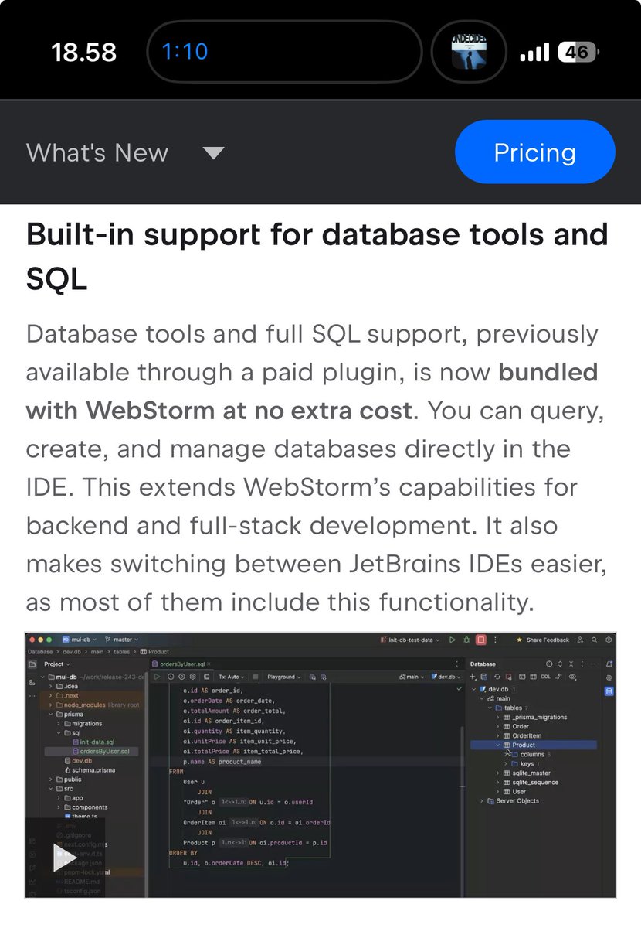Click the Product breadcrumb in navigation bar
This screenshot has height=928, width=641.
pyautogui.click(x=154, y=652)
